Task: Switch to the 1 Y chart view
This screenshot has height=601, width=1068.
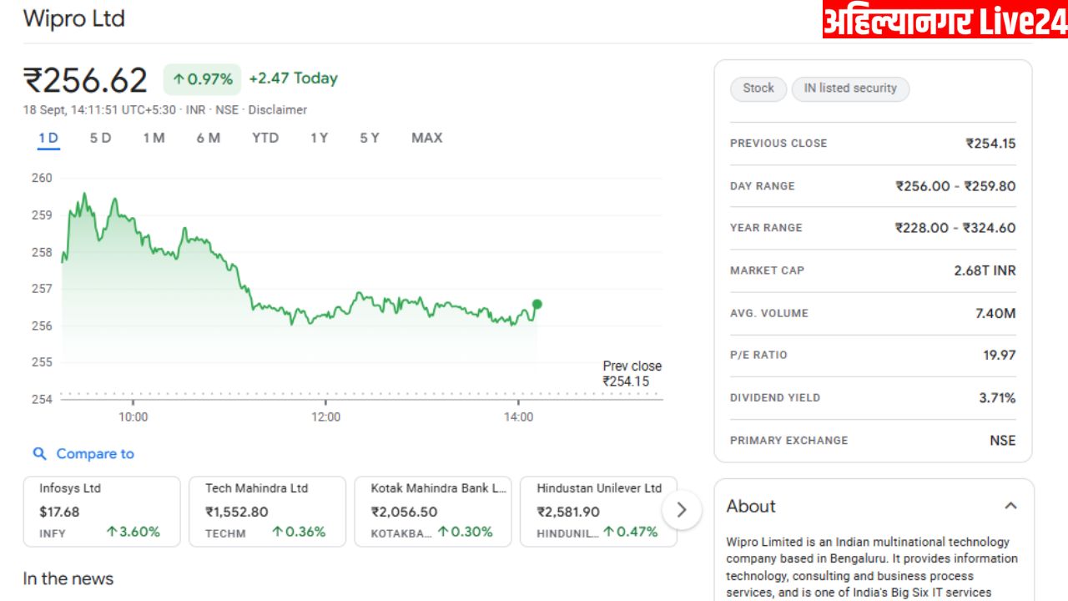Action: point(319,138)
